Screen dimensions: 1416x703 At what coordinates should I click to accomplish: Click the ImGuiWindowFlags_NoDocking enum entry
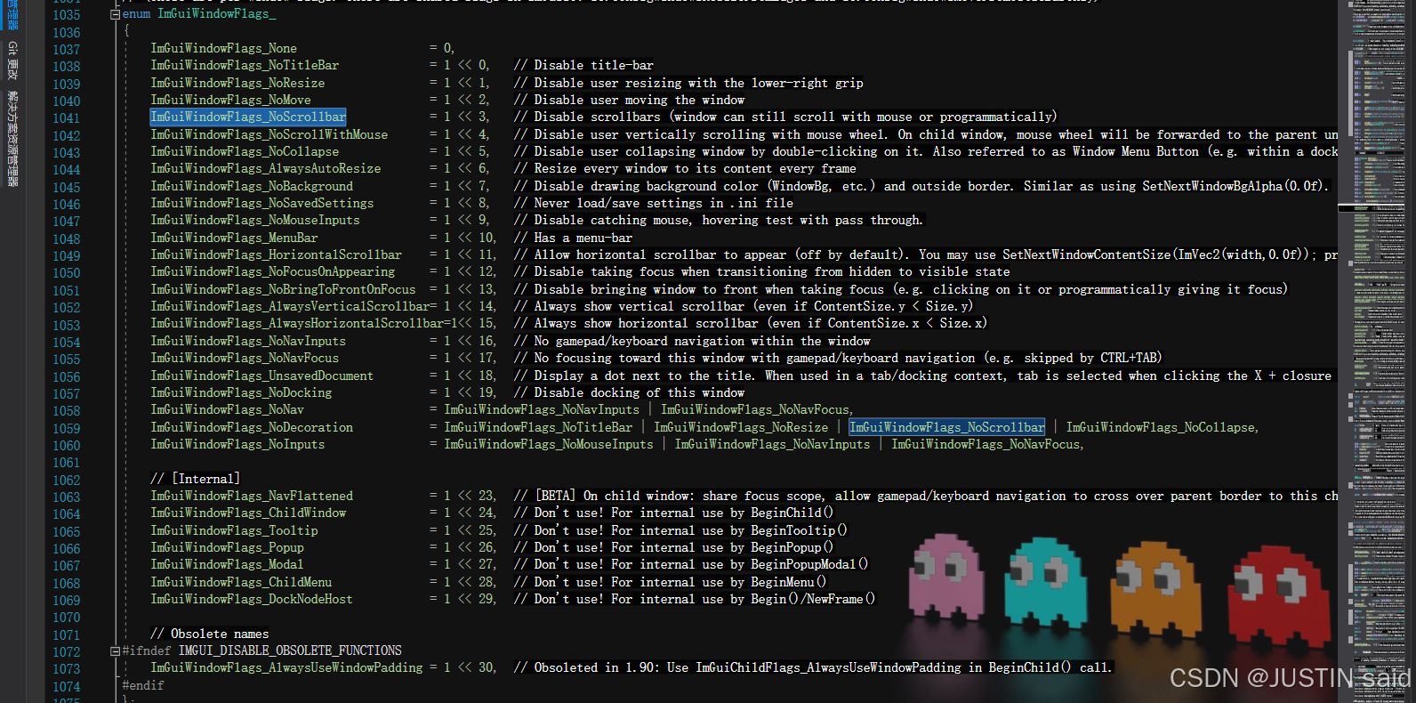[241, 392]
